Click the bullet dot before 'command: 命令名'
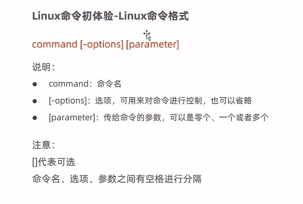The width and height of the screenshot is (303, 204). (35, 84)
